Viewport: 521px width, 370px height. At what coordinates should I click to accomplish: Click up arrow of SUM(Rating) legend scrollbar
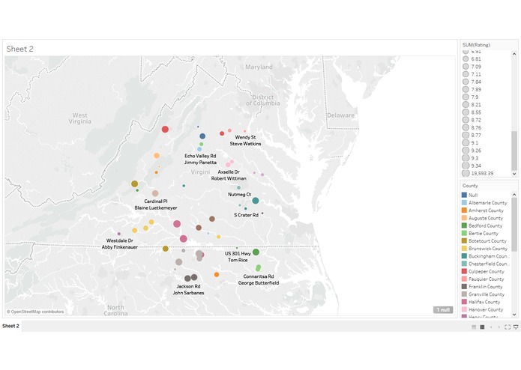[x=514, y=54]
